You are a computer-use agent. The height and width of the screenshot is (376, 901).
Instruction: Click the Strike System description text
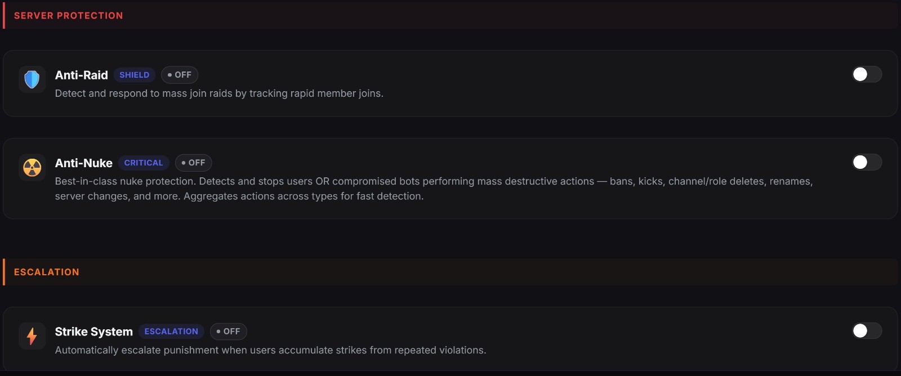[270, 350]
